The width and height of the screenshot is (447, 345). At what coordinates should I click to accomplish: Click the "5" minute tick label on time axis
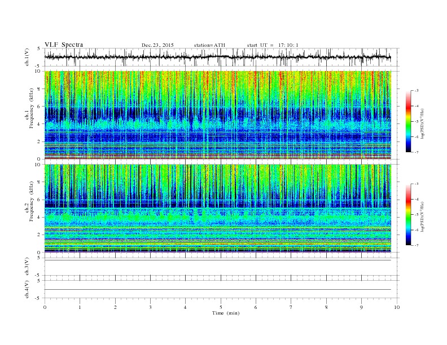click(x=221, y=307)
